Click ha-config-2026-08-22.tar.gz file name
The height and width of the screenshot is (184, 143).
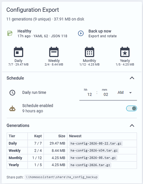point(96,144)
